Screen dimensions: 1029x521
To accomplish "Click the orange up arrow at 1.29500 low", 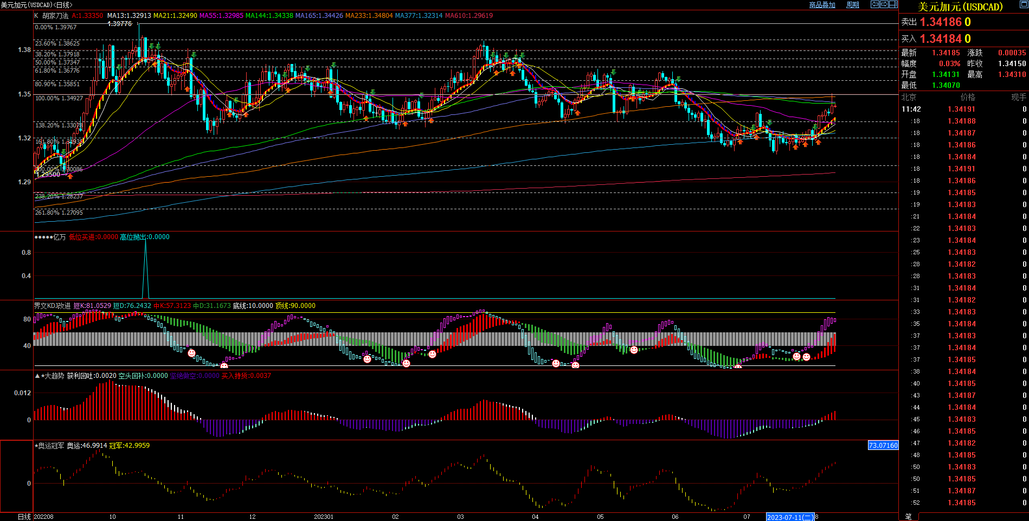I will tap(70, 176).
